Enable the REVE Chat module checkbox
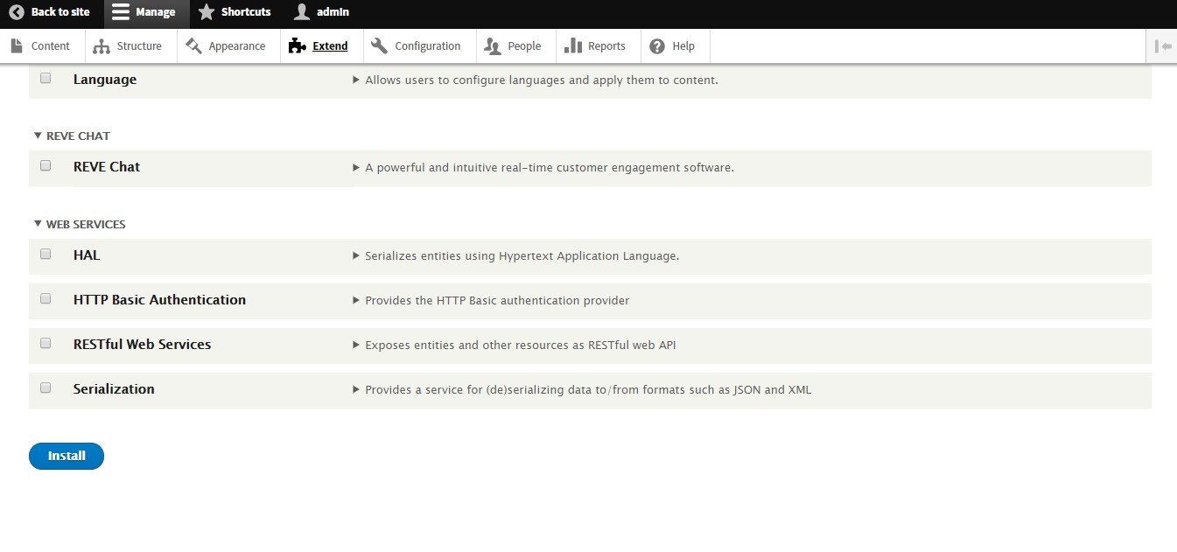The width and height of the screenshot is (1177, 552). 46,165
